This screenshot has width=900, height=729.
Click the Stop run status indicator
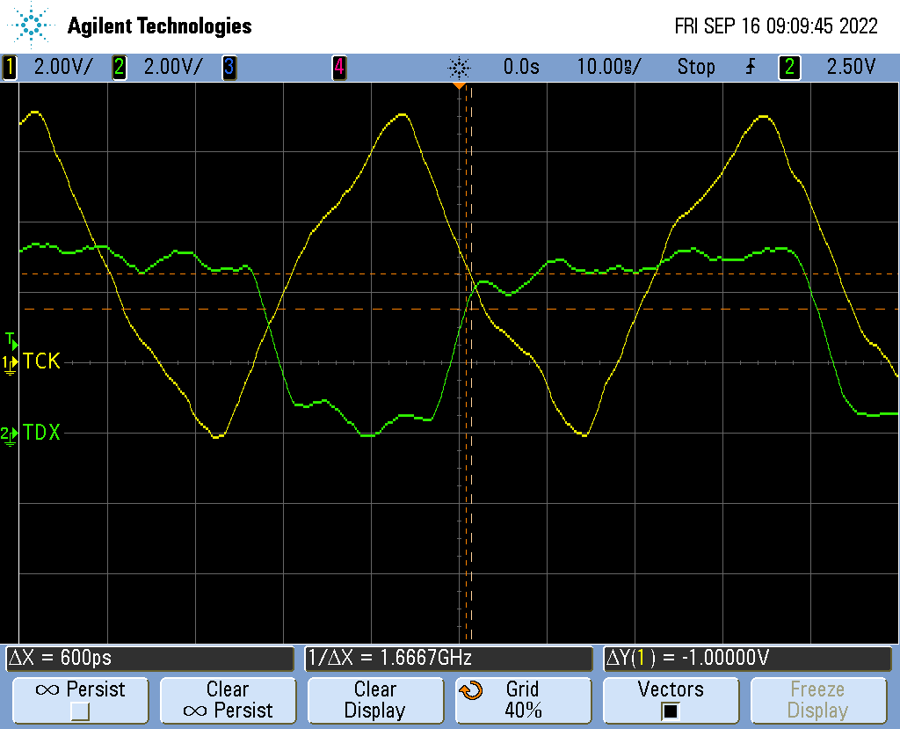[695, 67]
